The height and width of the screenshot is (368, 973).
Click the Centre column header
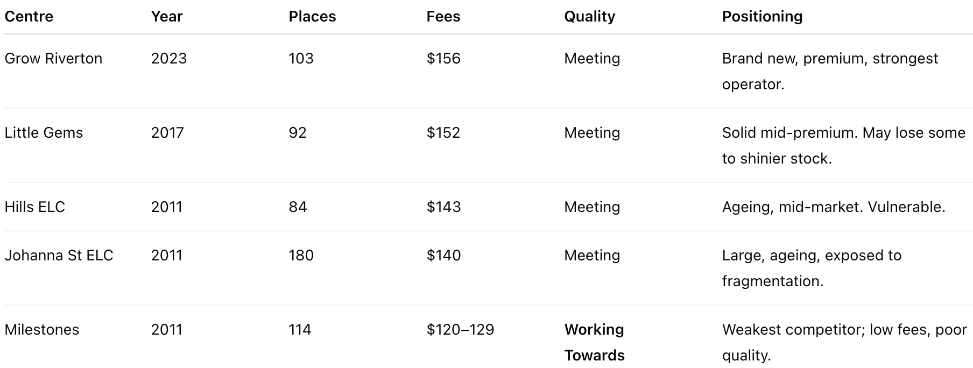[29, 17]
